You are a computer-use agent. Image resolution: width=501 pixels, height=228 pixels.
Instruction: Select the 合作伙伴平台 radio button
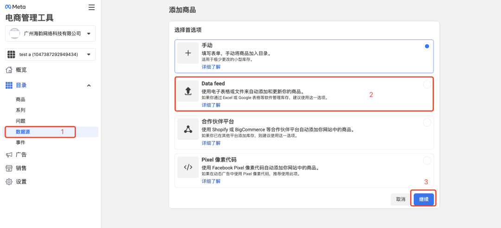(x=427, y=122)
